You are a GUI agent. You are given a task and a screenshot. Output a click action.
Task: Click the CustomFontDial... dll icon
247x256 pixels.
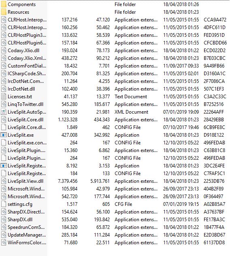[4, 66]
